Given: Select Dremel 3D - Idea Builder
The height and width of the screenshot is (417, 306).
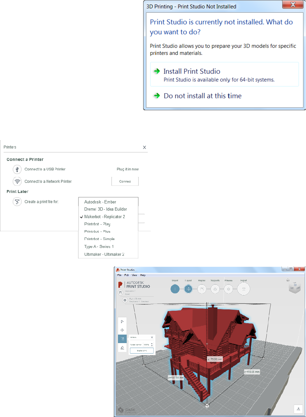Looking at the screenshot, I should point(109,209).
